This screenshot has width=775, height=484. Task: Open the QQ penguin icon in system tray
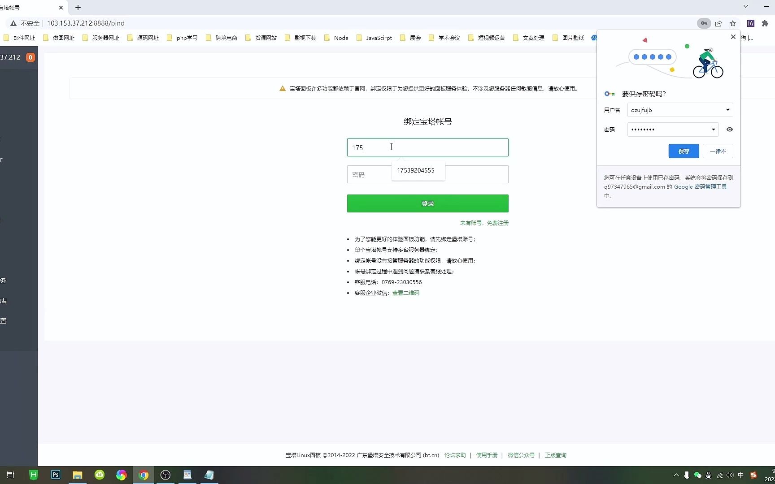tap(709, 475)
